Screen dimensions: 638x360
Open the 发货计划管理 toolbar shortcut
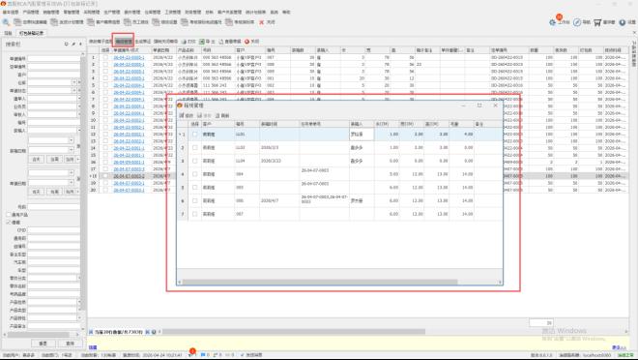pyautogui.click(x=68, y=22)
